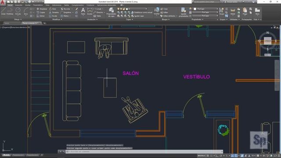Viewport: 281px width, 158px height.
Task: Toggle layer on/off lightbulb icon
Action: point(118,9)
